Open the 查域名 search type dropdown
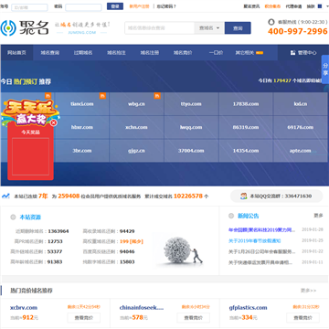Viewport: 329px width, 329px height. coord(209,28)
